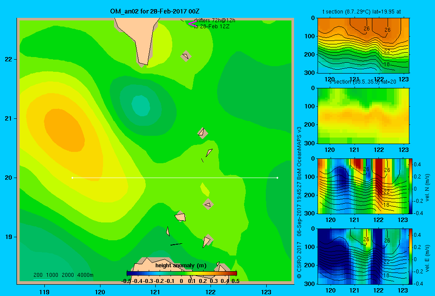
Task: Click the "vel. E (m/s)" axis label
Action: click(427, 257)
